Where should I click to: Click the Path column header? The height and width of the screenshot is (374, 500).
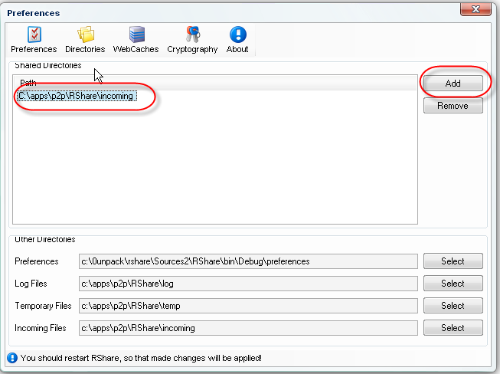(x=215, y=83)
